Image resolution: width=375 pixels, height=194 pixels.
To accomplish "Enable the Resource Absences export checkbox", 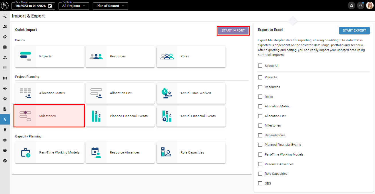I will pos(260,164).
